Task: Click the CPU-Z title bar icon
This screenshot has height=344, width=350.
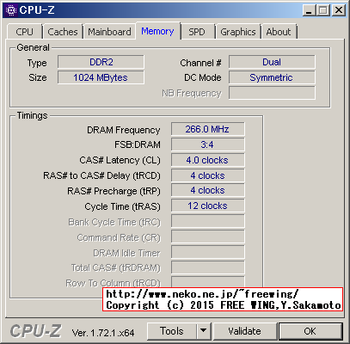Action: (x=11, y=10)
